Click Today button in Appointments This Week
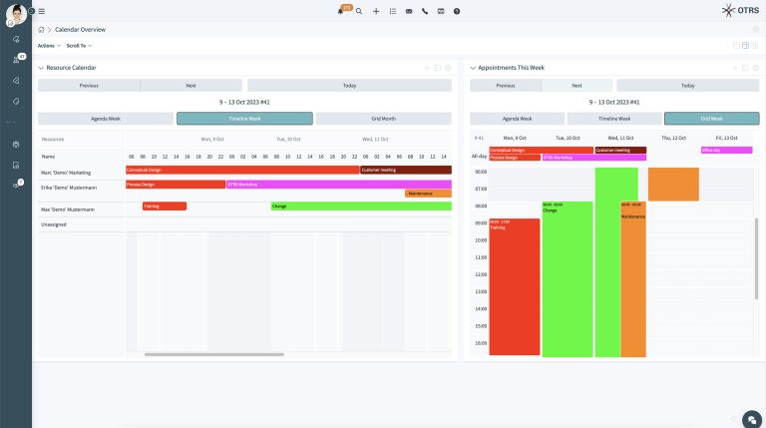Viewport: 766px width, 428px height. point(683,86)
